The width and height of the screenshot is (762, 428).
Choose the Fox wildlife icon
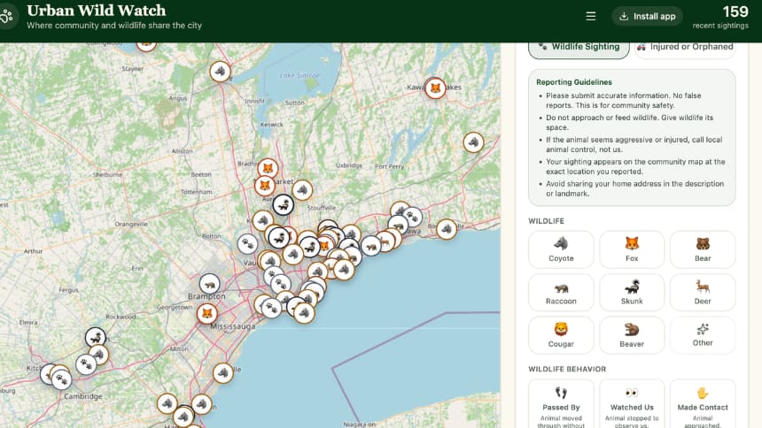(631, 249)
